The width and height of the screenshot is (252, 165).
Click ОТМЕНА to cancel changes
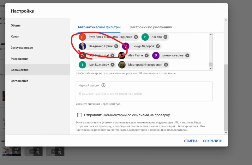tap(191, 141)
